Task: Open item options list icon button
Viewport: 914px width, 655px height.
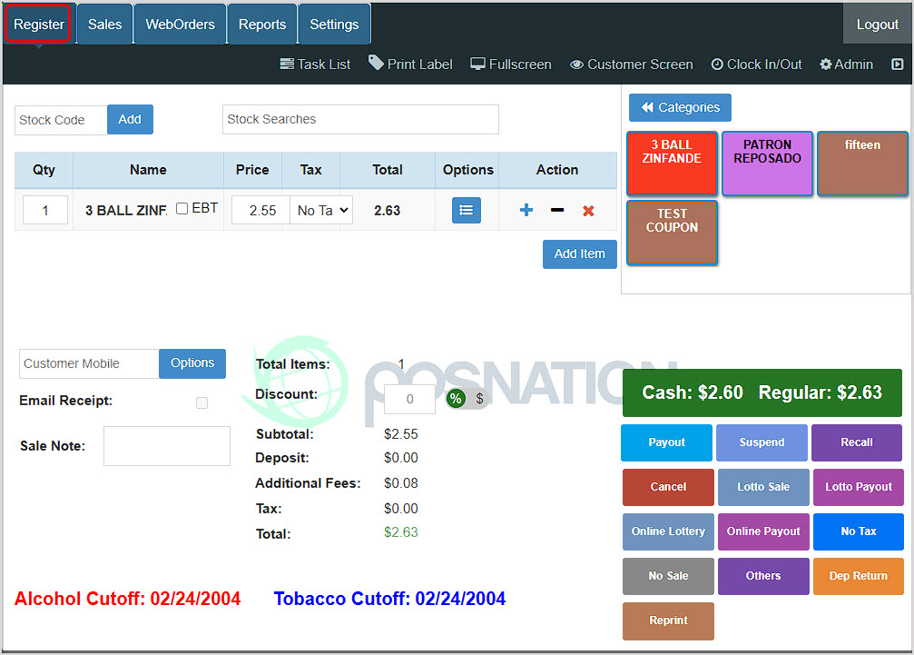Action: pyautogui.click(x=466, y=210)
